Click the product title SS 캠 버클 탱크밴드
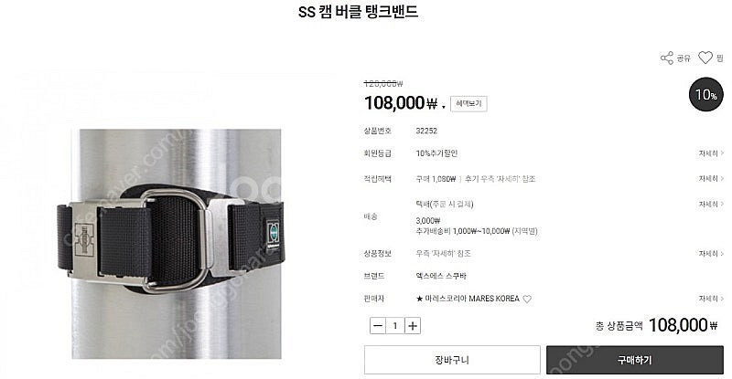 (358, 12)
